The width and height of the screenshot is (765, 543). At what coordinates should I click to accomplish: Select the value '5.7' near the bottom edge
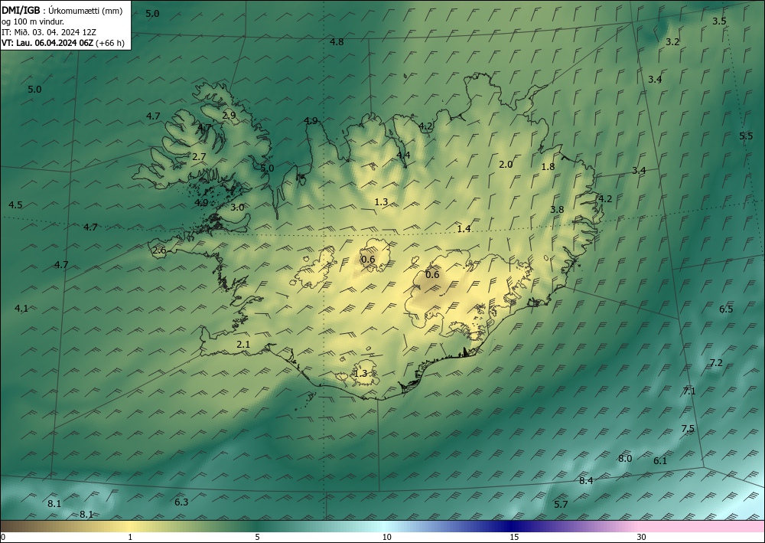(561, 504)
